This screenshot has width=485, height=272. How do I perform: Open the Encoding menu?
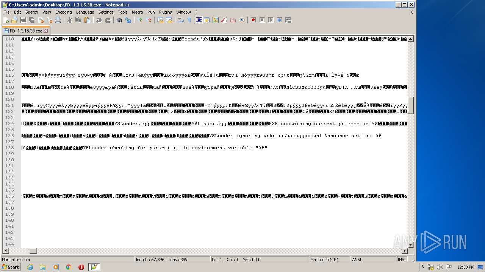tap(64, 12)
